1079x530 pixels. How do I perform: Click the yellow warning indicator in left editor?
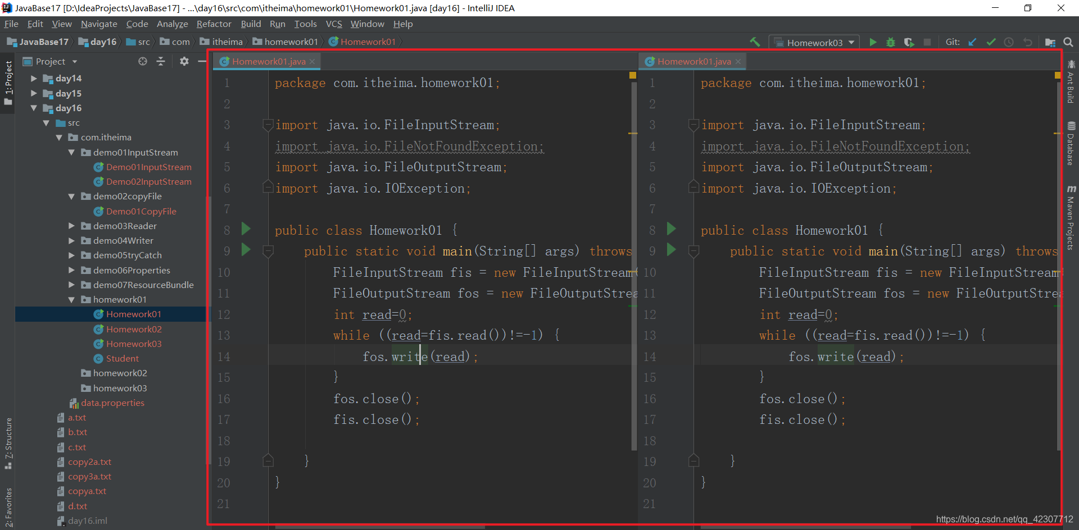pos(633,75)
